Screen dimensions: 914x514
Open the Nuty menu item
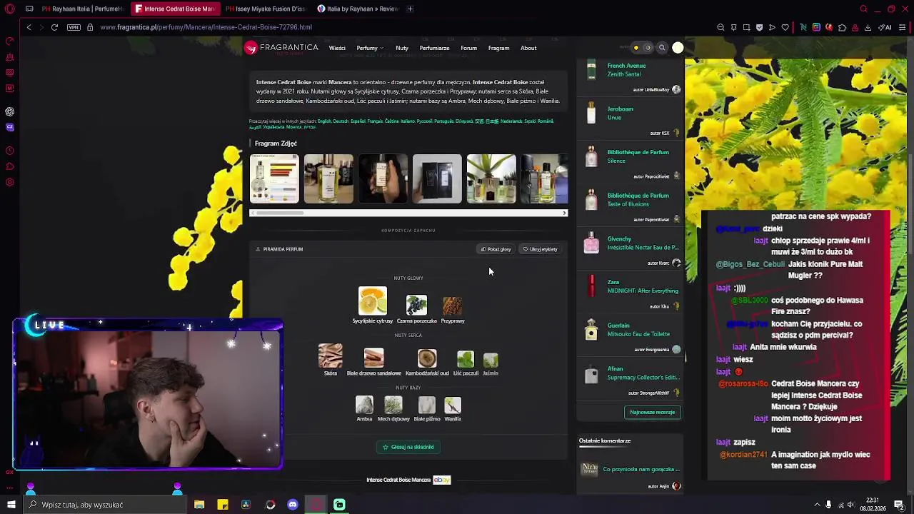coord(402,48)
